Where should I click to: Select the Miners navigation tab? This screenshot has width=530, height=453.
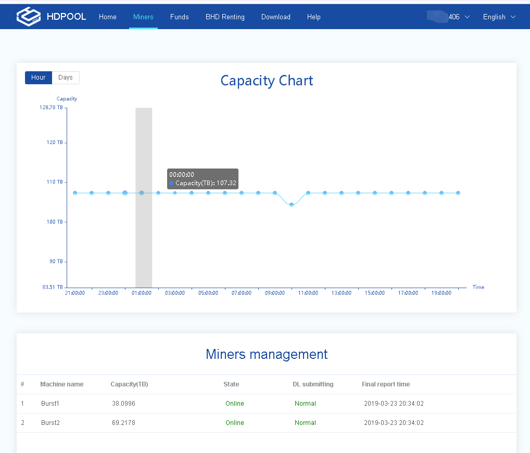click(x=143, y=17)
